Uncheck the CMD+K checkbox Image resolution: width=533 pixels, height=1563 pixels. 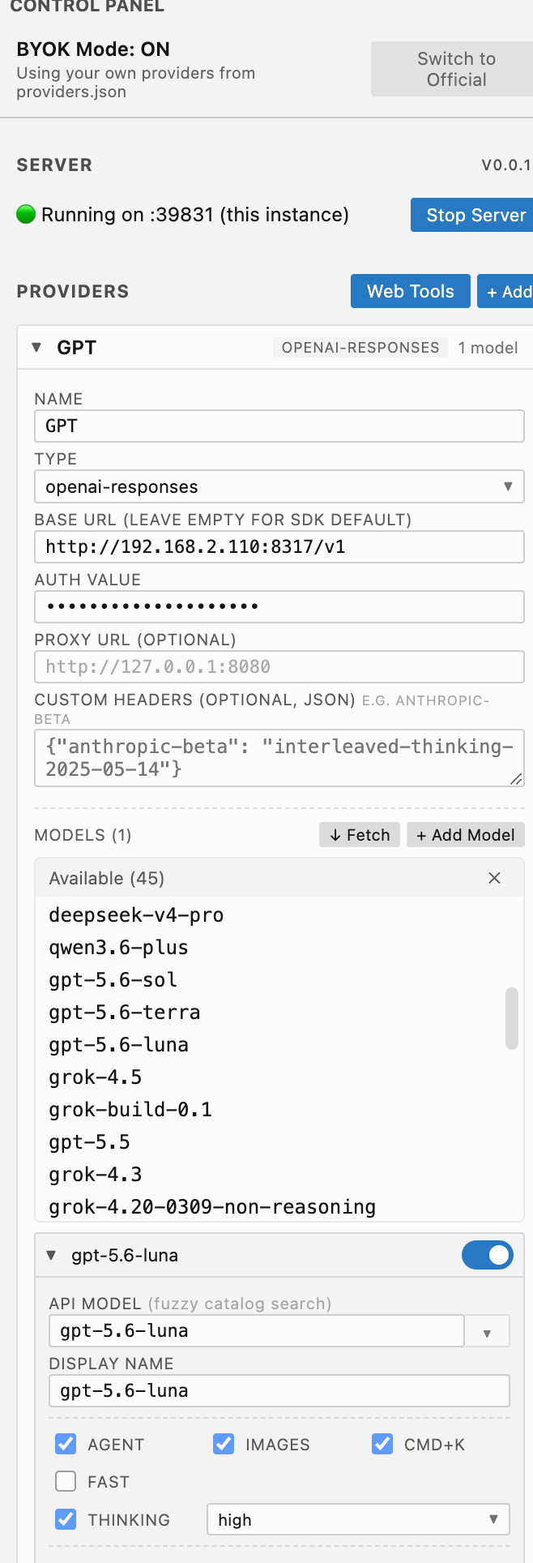382,1444
